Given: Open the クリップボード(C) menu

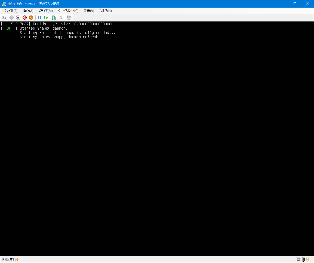Looking at the screenshot, I should [x=68, y=11].
